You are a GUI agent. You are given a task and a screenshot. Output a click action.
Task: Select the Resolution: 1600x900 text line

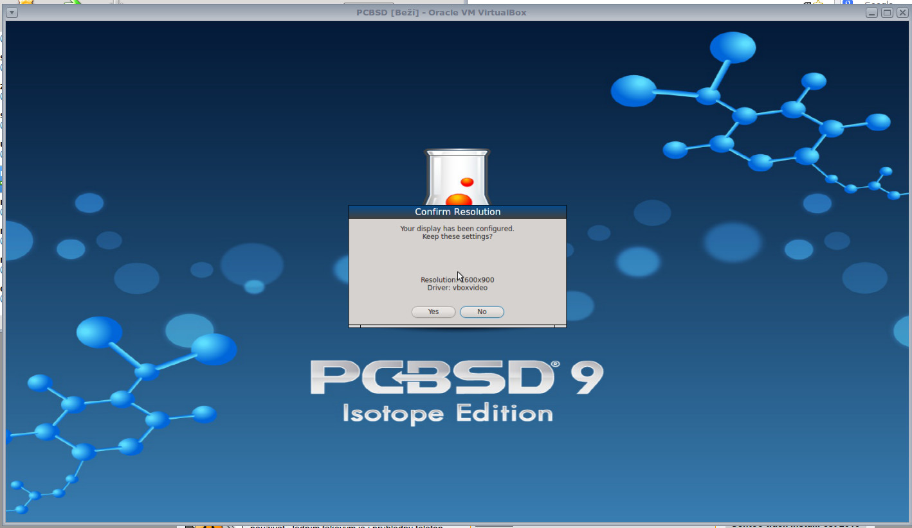[457, 279]
